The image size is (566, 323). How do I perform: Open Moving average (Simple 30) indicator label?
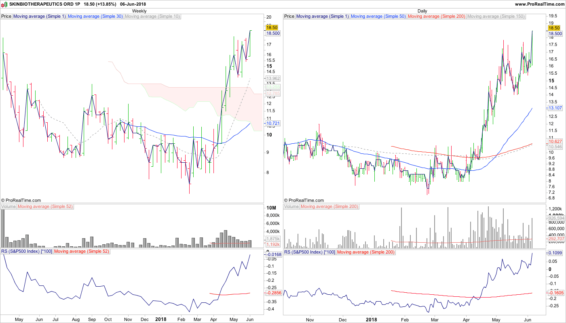pos(95,17)
